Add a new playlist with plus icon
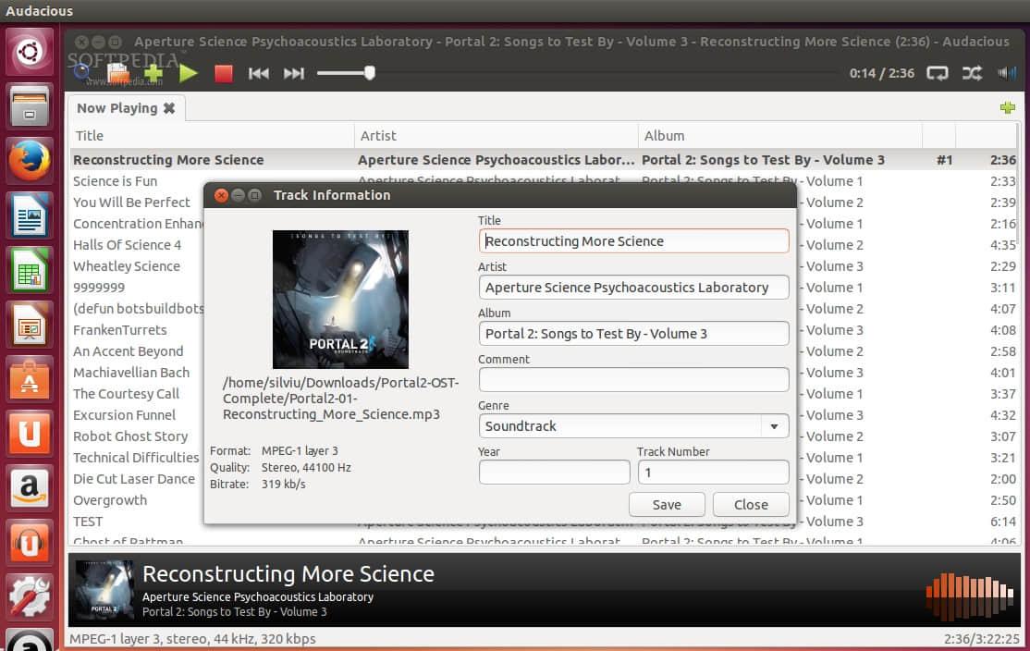1030x651 pixels. coord(1008,108)
